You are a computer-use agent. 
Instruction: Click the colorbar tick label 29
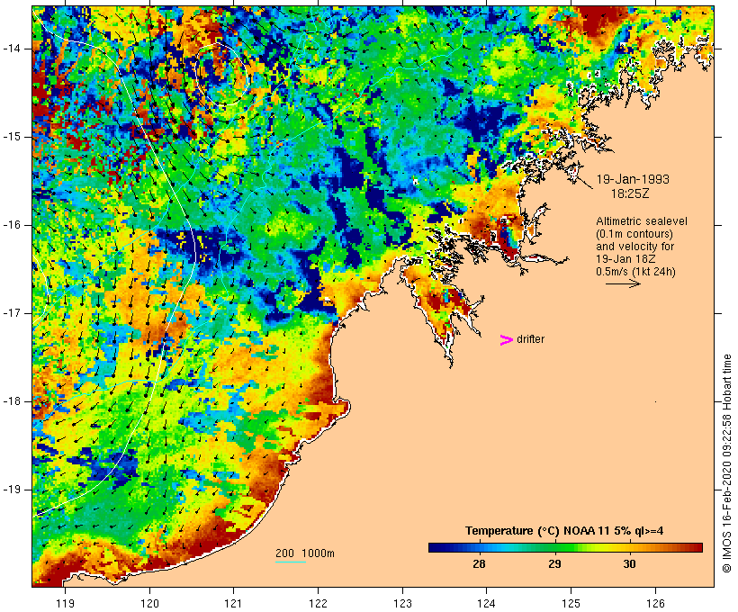[554, 564]
